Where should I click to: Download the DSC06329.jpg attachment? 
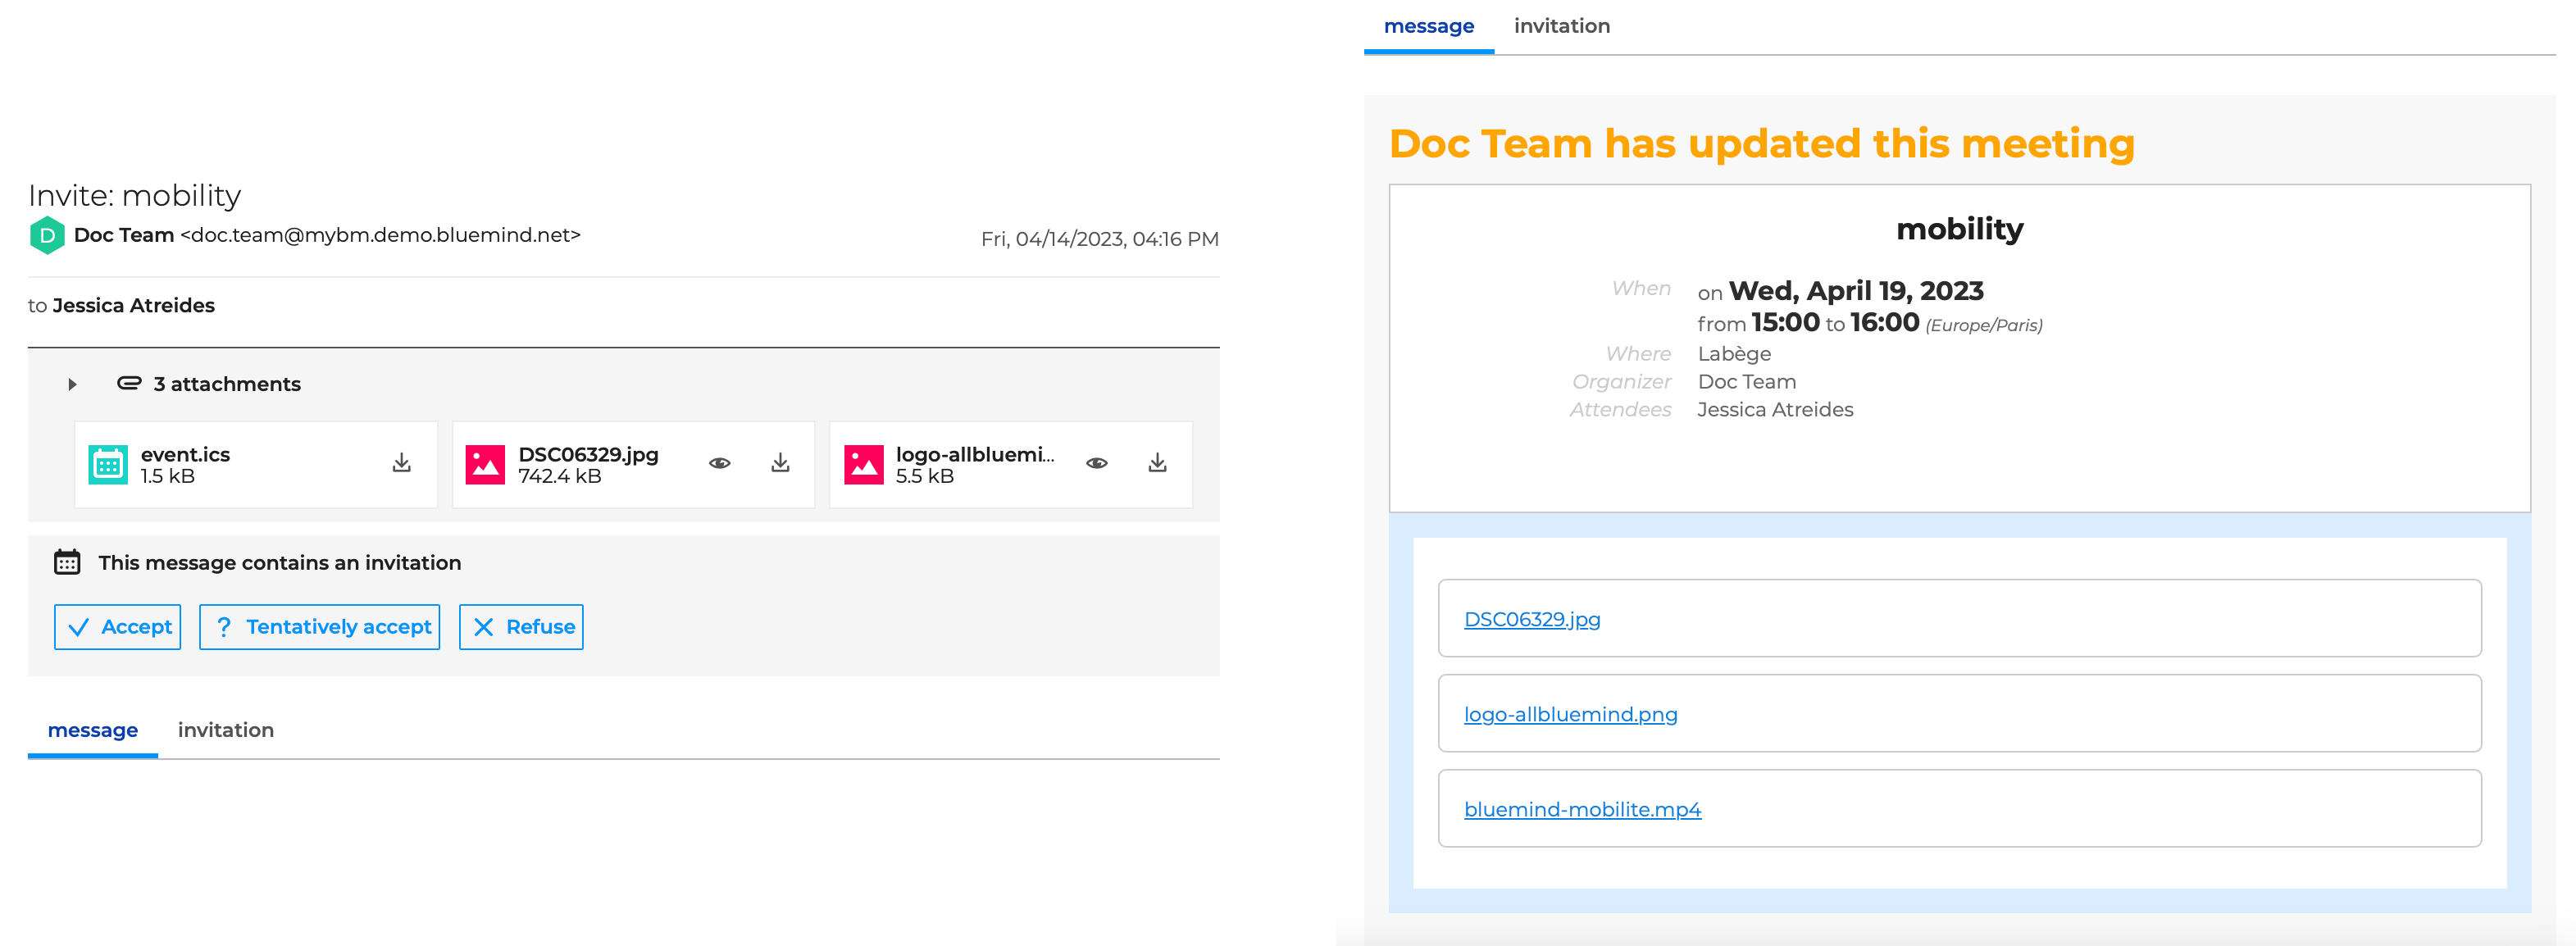pos(780,463)
